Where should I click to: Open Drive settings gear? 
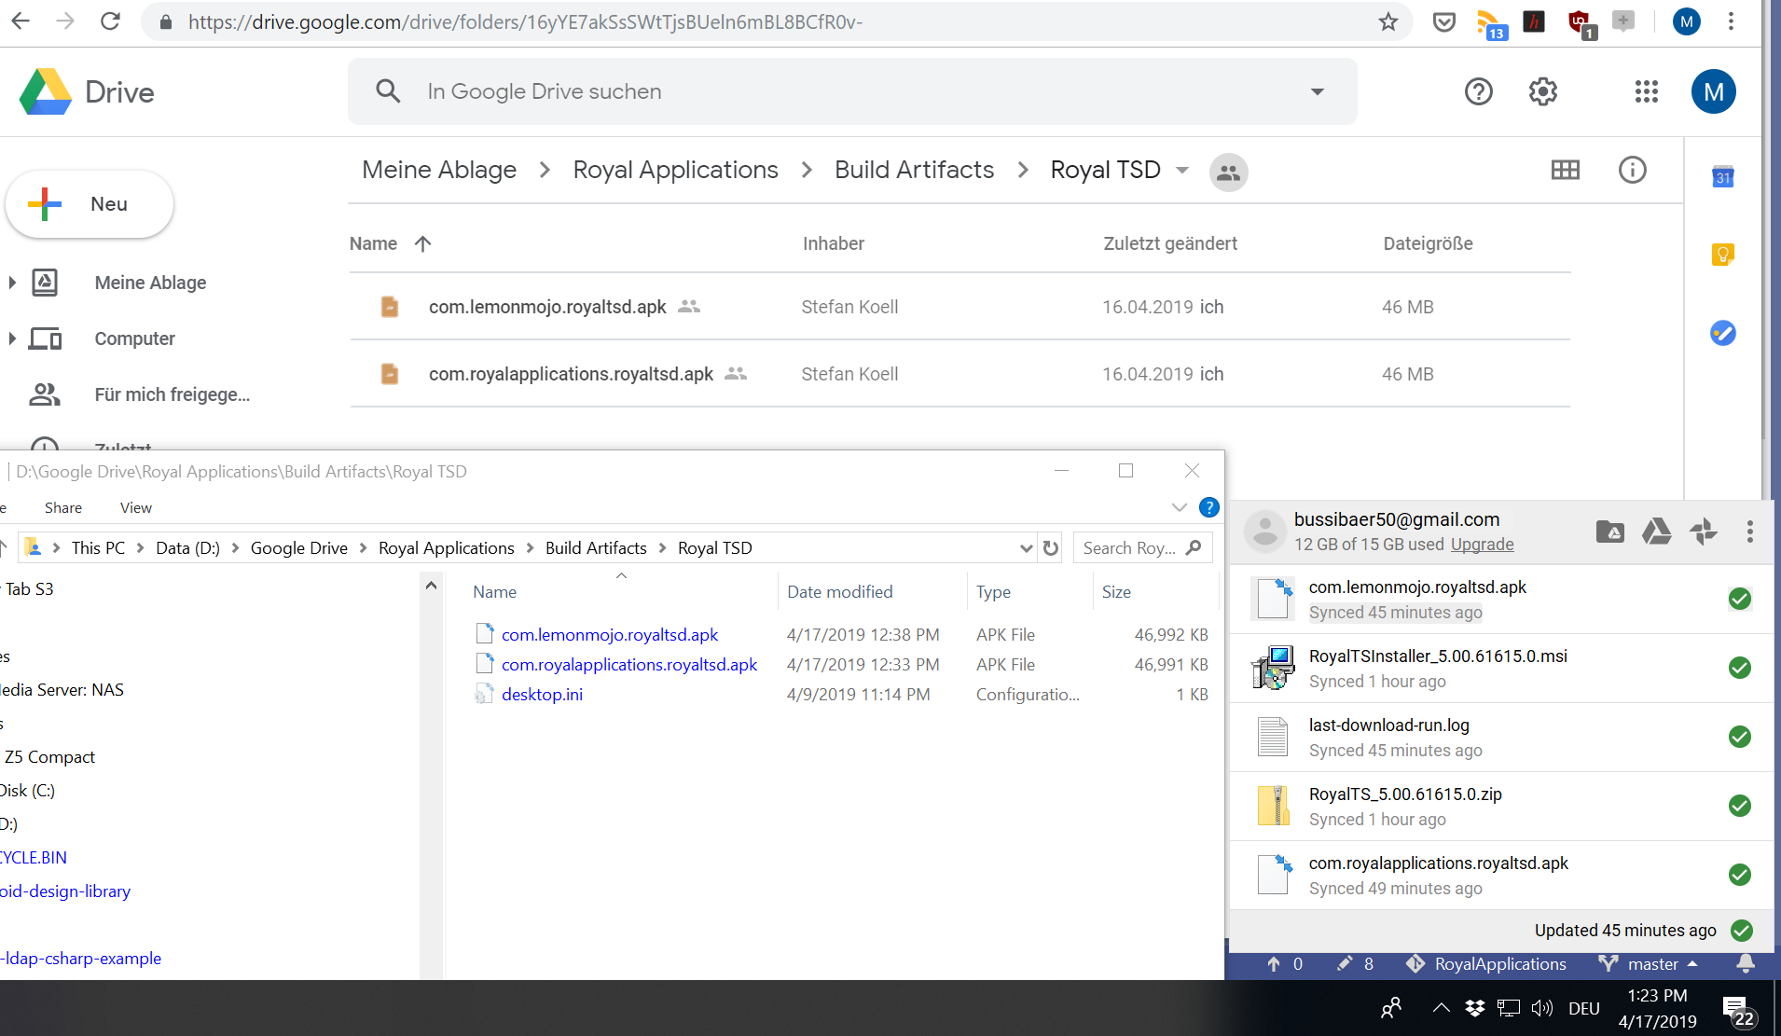[x=1543, y=91]
